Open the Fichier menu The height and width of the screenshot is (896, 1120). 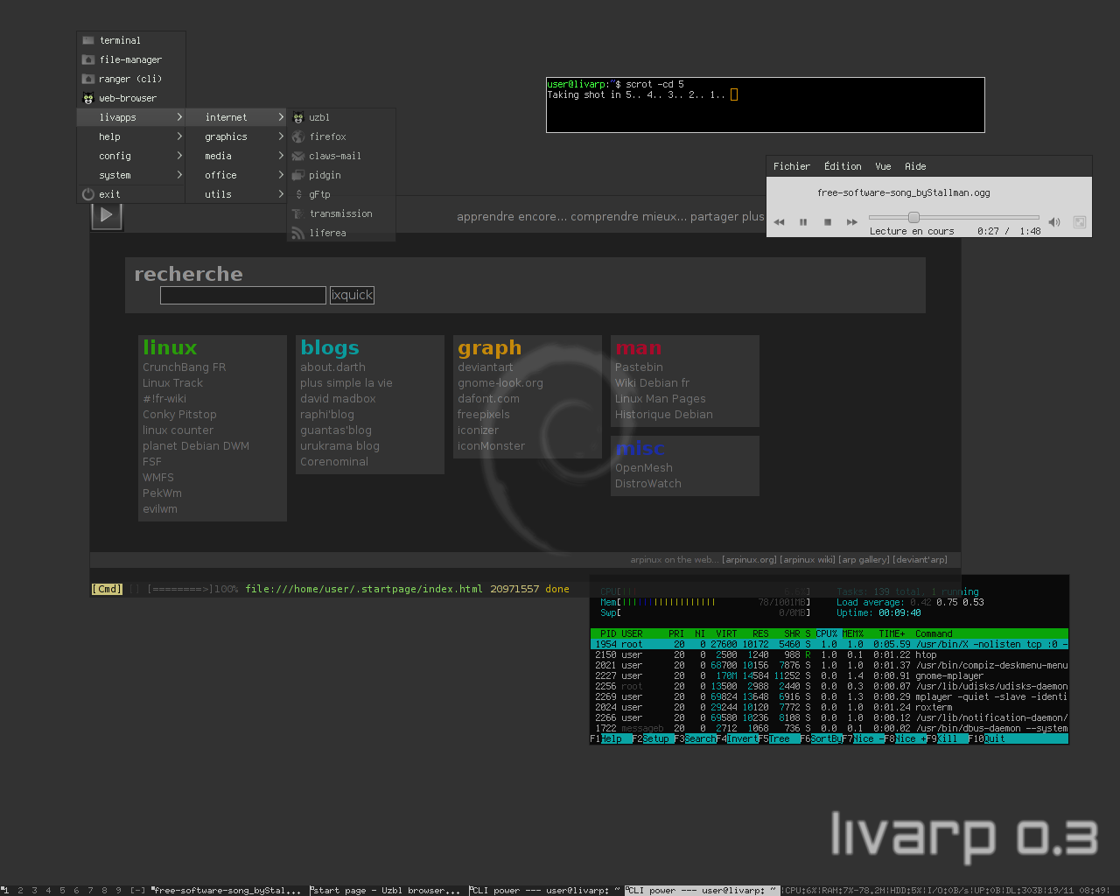(x=792, y=166)
